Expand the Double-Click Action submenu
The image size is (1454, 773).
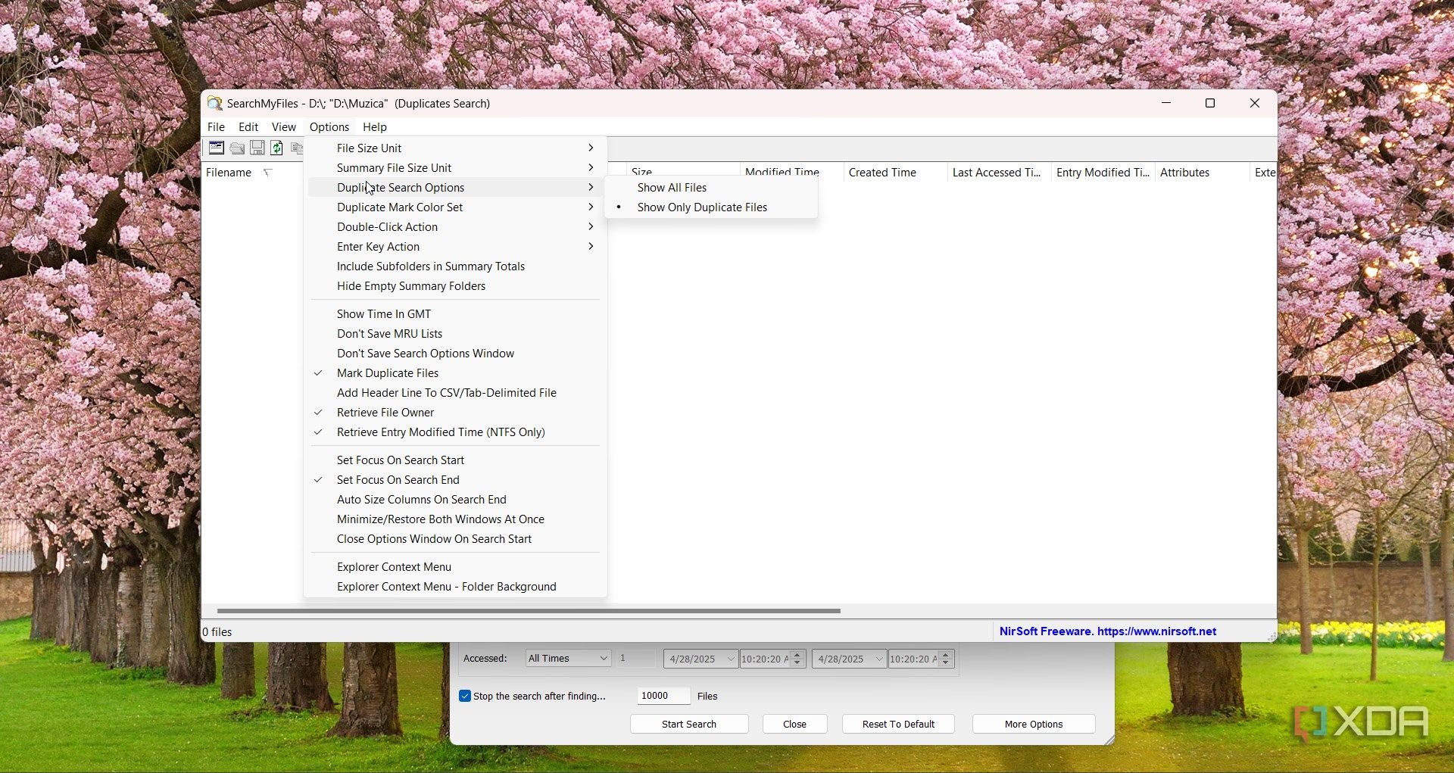(x=455, y=227)
